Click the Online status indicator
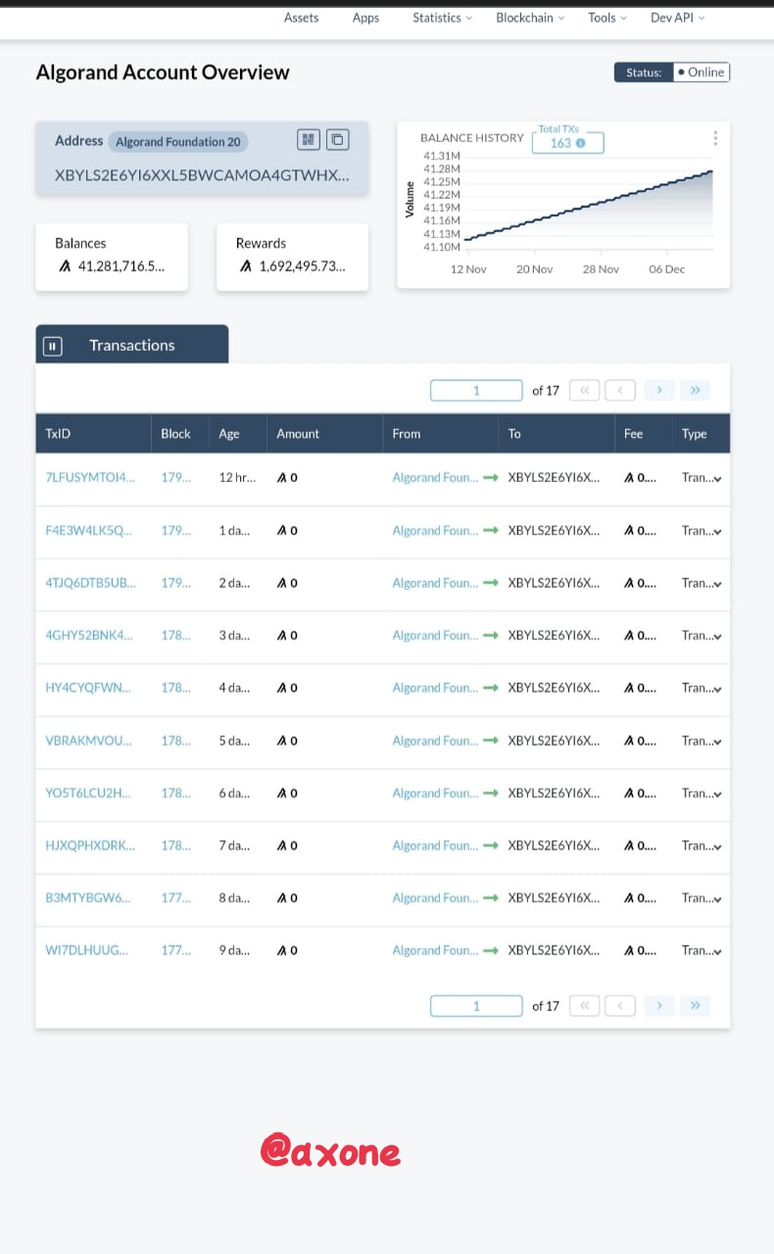This screenshot has width=774, height=1254. (701, 72)
